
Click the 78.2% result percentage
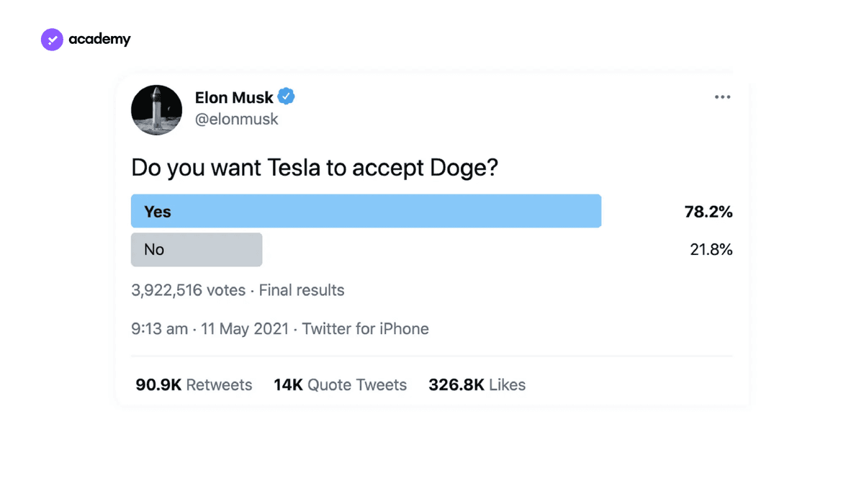coord(708,212)
